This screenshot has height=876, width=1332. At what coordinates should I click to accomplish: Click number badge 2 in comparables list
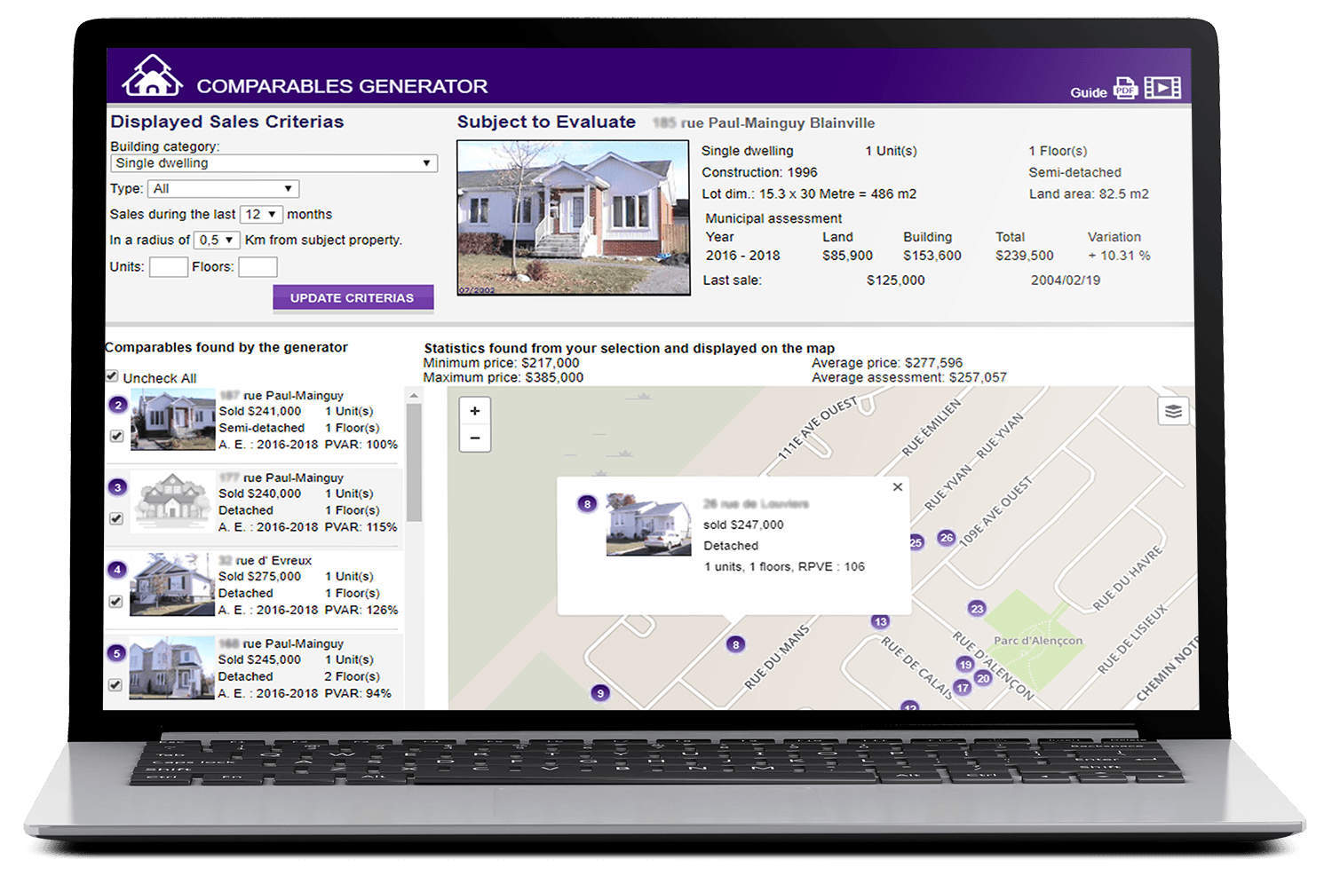118,405
